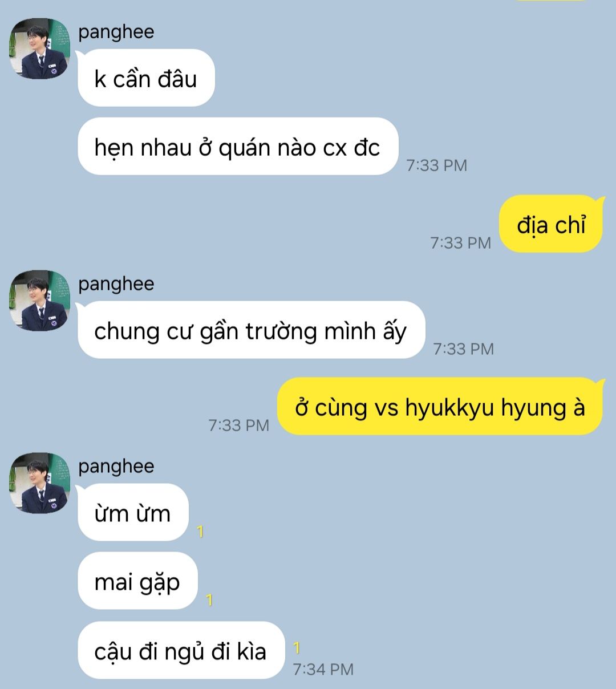Tap panghee's profile picture beside "chung cư" message
This screenshot has width=616, height=689.
[x=39, y=301]
